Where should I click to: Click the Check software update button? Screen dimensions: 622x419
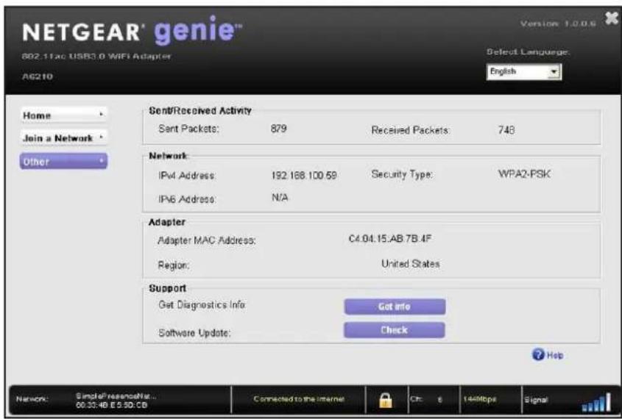(x=395, y=330)
